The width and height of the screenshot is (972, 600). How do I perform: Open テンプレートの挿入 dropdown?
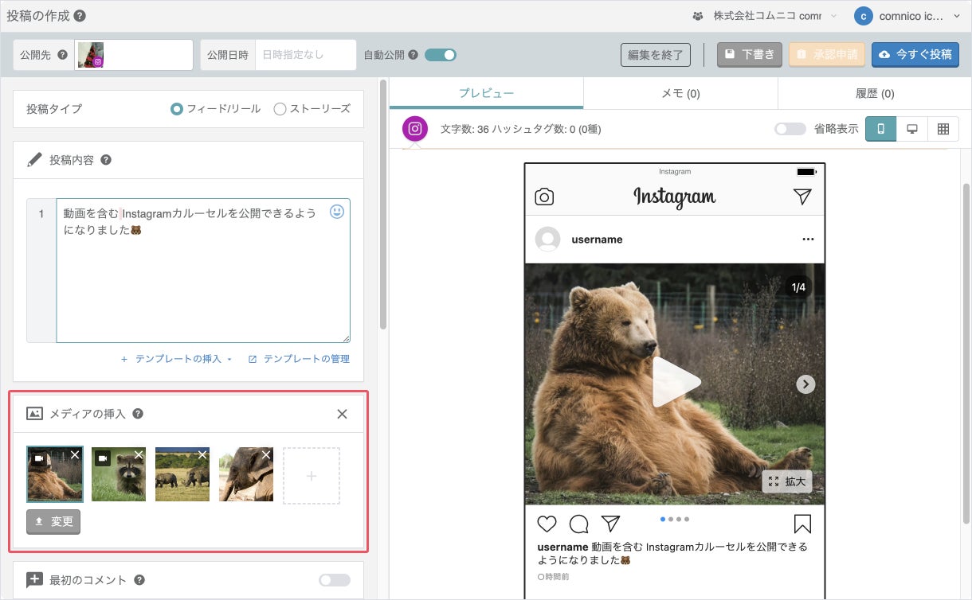[176, 359]
